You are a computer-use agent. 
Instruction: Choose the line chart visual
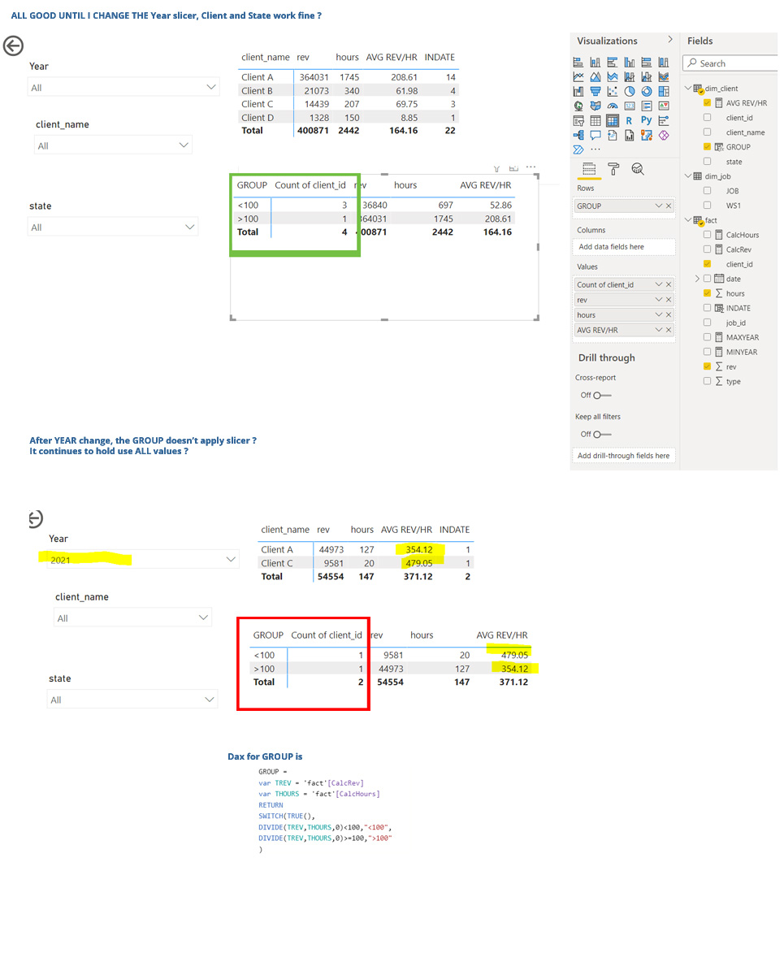pyautogui.click(x=578, y=76)
